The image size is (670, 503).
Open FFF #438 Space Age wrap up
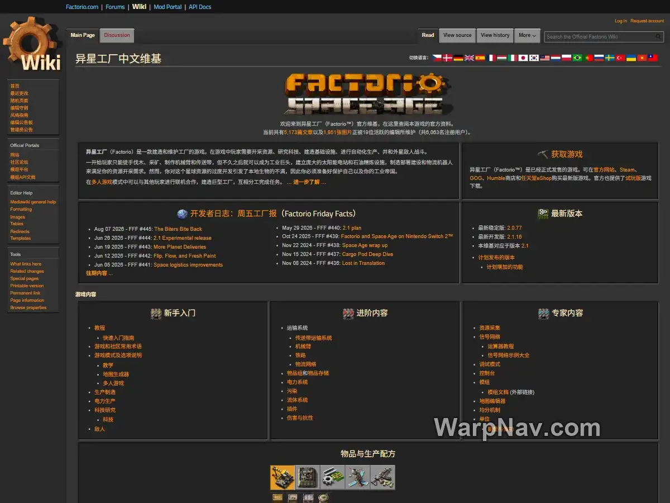(x=365, y=245)
